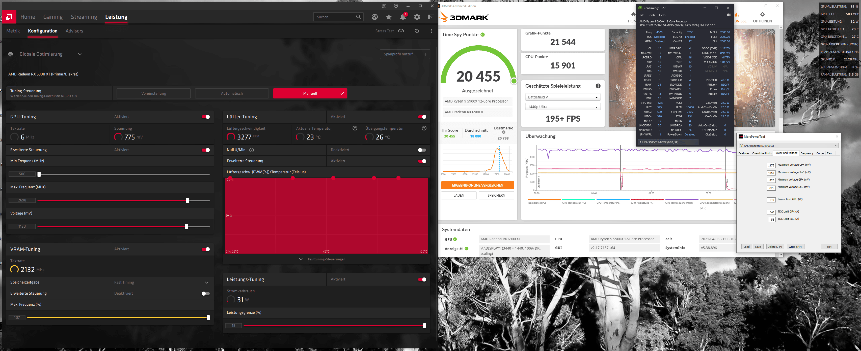Click Min Frequenz 500 value box

pyautogui.click(x=22, y=174)
